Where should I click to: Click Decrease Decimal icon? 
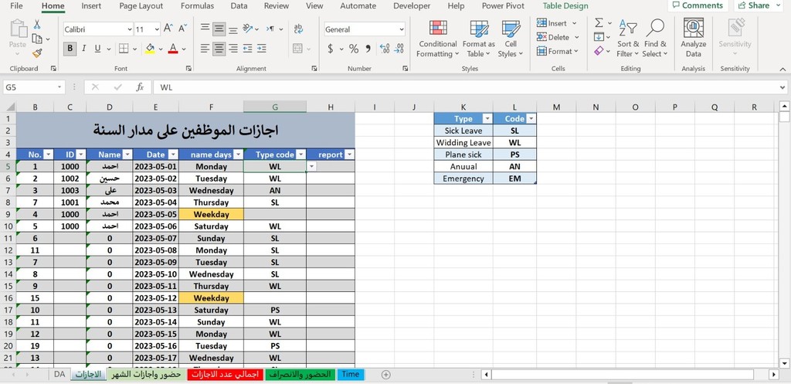(399, 49)
